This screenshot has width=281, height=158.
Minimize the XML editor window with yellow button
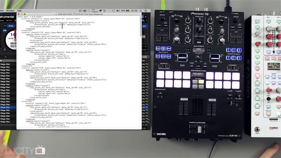tap(22, 14)
